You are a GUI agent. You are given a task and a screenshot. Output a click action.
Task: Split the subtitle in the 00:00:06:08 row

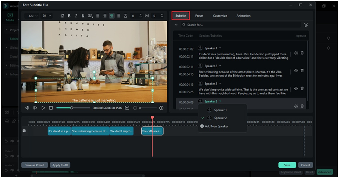[296, 106]
